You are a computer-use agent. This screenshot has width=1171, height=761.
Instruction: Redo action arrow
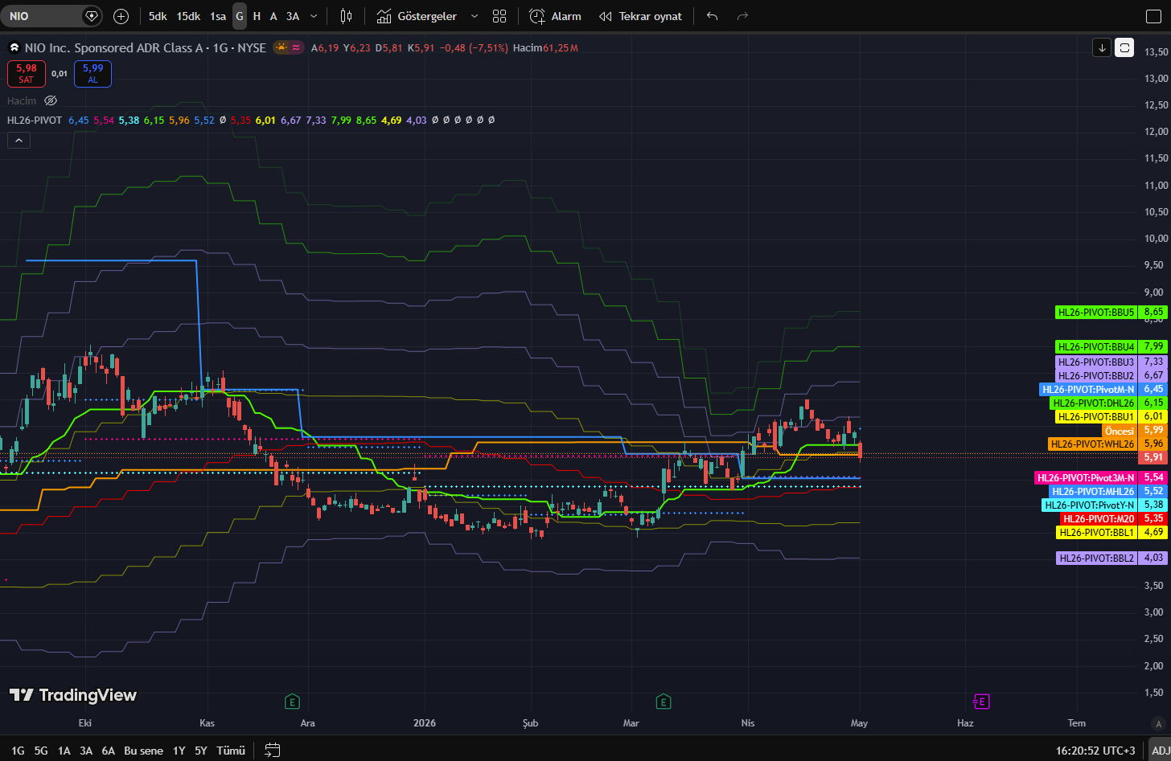742,16
